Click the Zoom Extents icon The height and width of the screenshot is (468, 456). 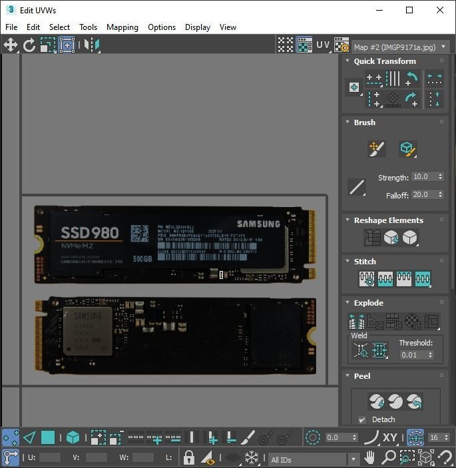[x=426, y=457]
